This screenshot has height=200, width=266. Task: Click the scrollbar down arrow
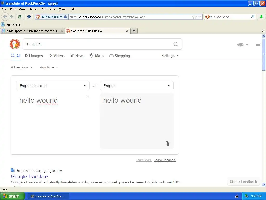[x=264, y=185]
